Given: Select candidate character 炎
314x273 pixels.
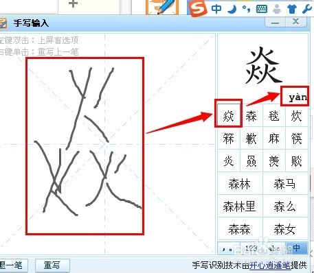Looking at the screenshot, I should tap(228, 161).
